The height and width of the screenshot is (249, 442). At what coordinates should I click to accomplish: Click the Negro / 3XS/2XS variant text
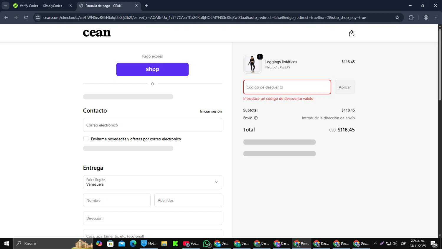[x=278, y=67]
